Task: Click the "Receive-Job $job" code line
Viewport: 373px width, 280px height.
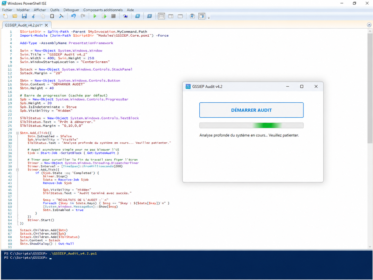Action: 66,180
